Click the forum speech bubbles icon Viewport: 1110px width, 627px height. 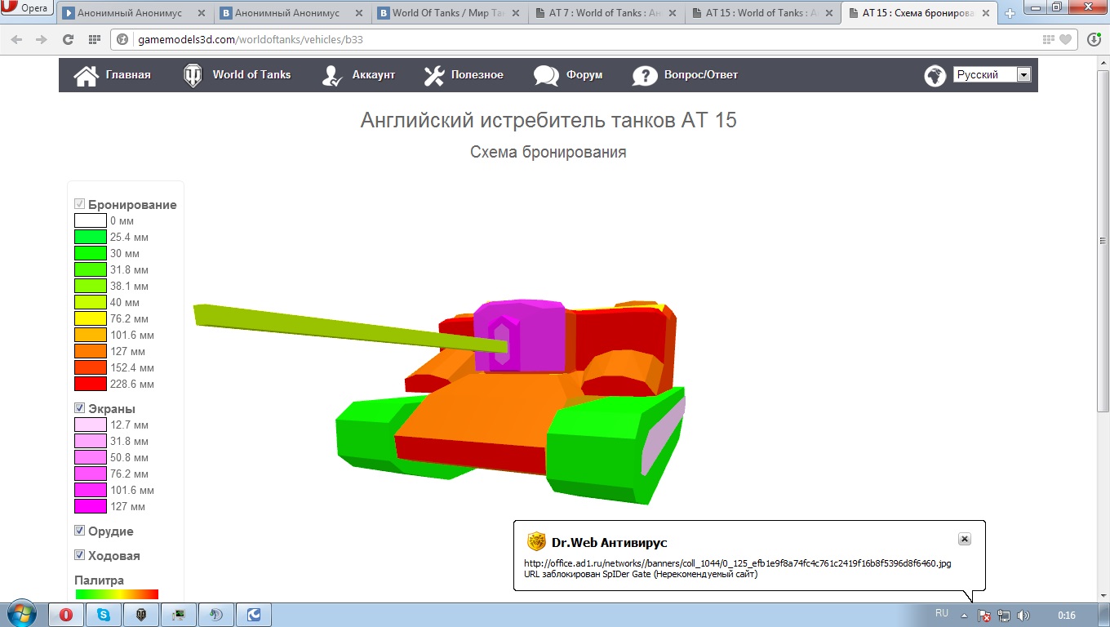[546, 75]
